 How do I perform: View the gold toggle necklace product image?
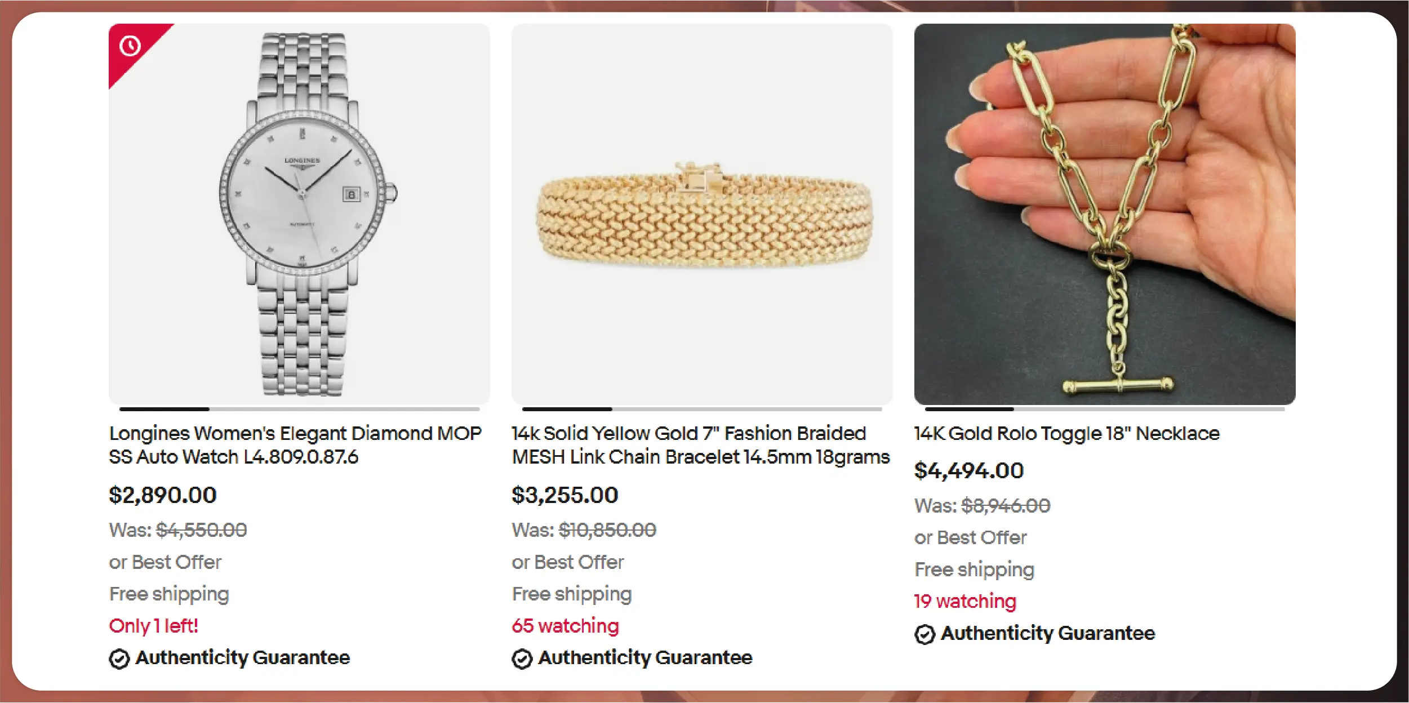pyautogui.click(x=1105, y=214)
